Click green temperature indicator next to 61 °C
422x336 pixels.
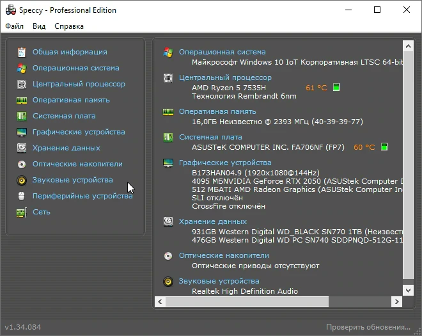tap(336, 87)
